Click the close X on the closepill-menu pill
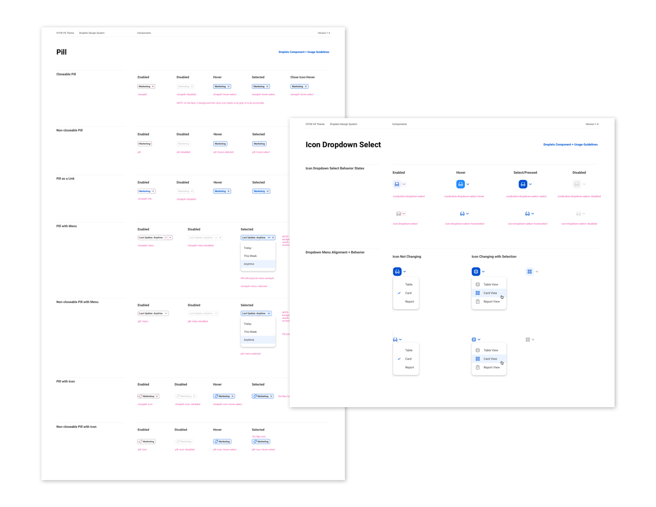Image resolution: width=656 pixels, height=507 pixels. pos(170,238)
